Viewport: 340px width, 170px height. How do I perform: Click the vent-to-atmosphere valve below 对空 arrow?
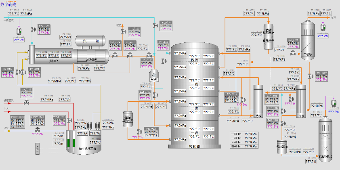(124, 32)
